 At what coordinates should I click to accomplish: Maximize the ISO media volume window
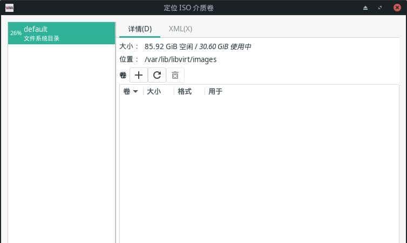[380, 8]
